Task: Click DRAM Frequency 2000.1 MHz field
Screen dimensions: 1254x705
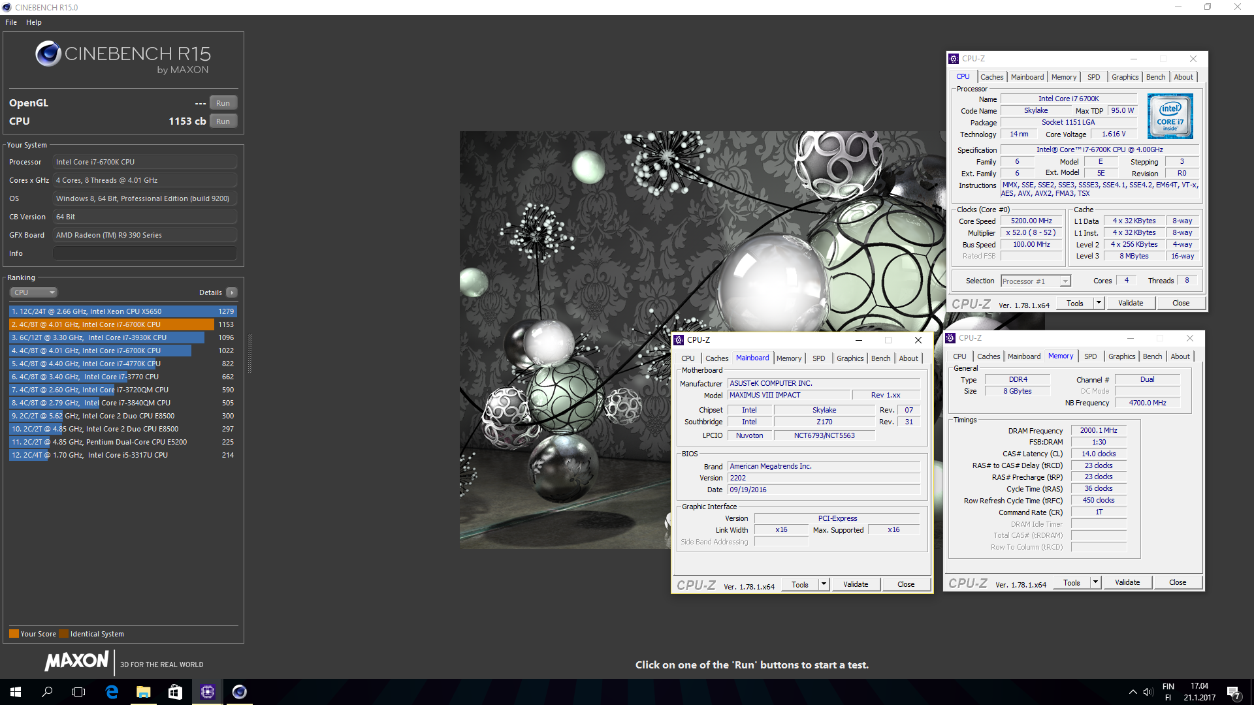Action: pyautogui.click(x=1099, y=431)
